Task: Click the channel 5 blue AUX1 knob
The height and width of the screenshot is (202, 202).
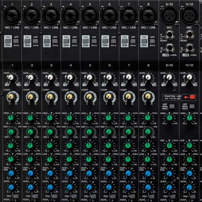Action: 89,173
